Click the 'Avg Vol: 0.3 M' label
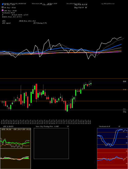 point(81,5)
